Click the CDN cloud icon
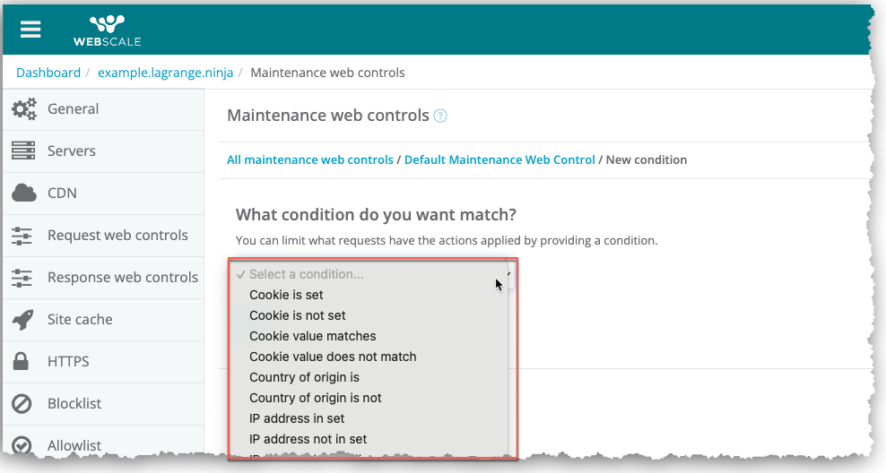The width and height of the screenshot is (886, 473). click(x=23, y=193)
